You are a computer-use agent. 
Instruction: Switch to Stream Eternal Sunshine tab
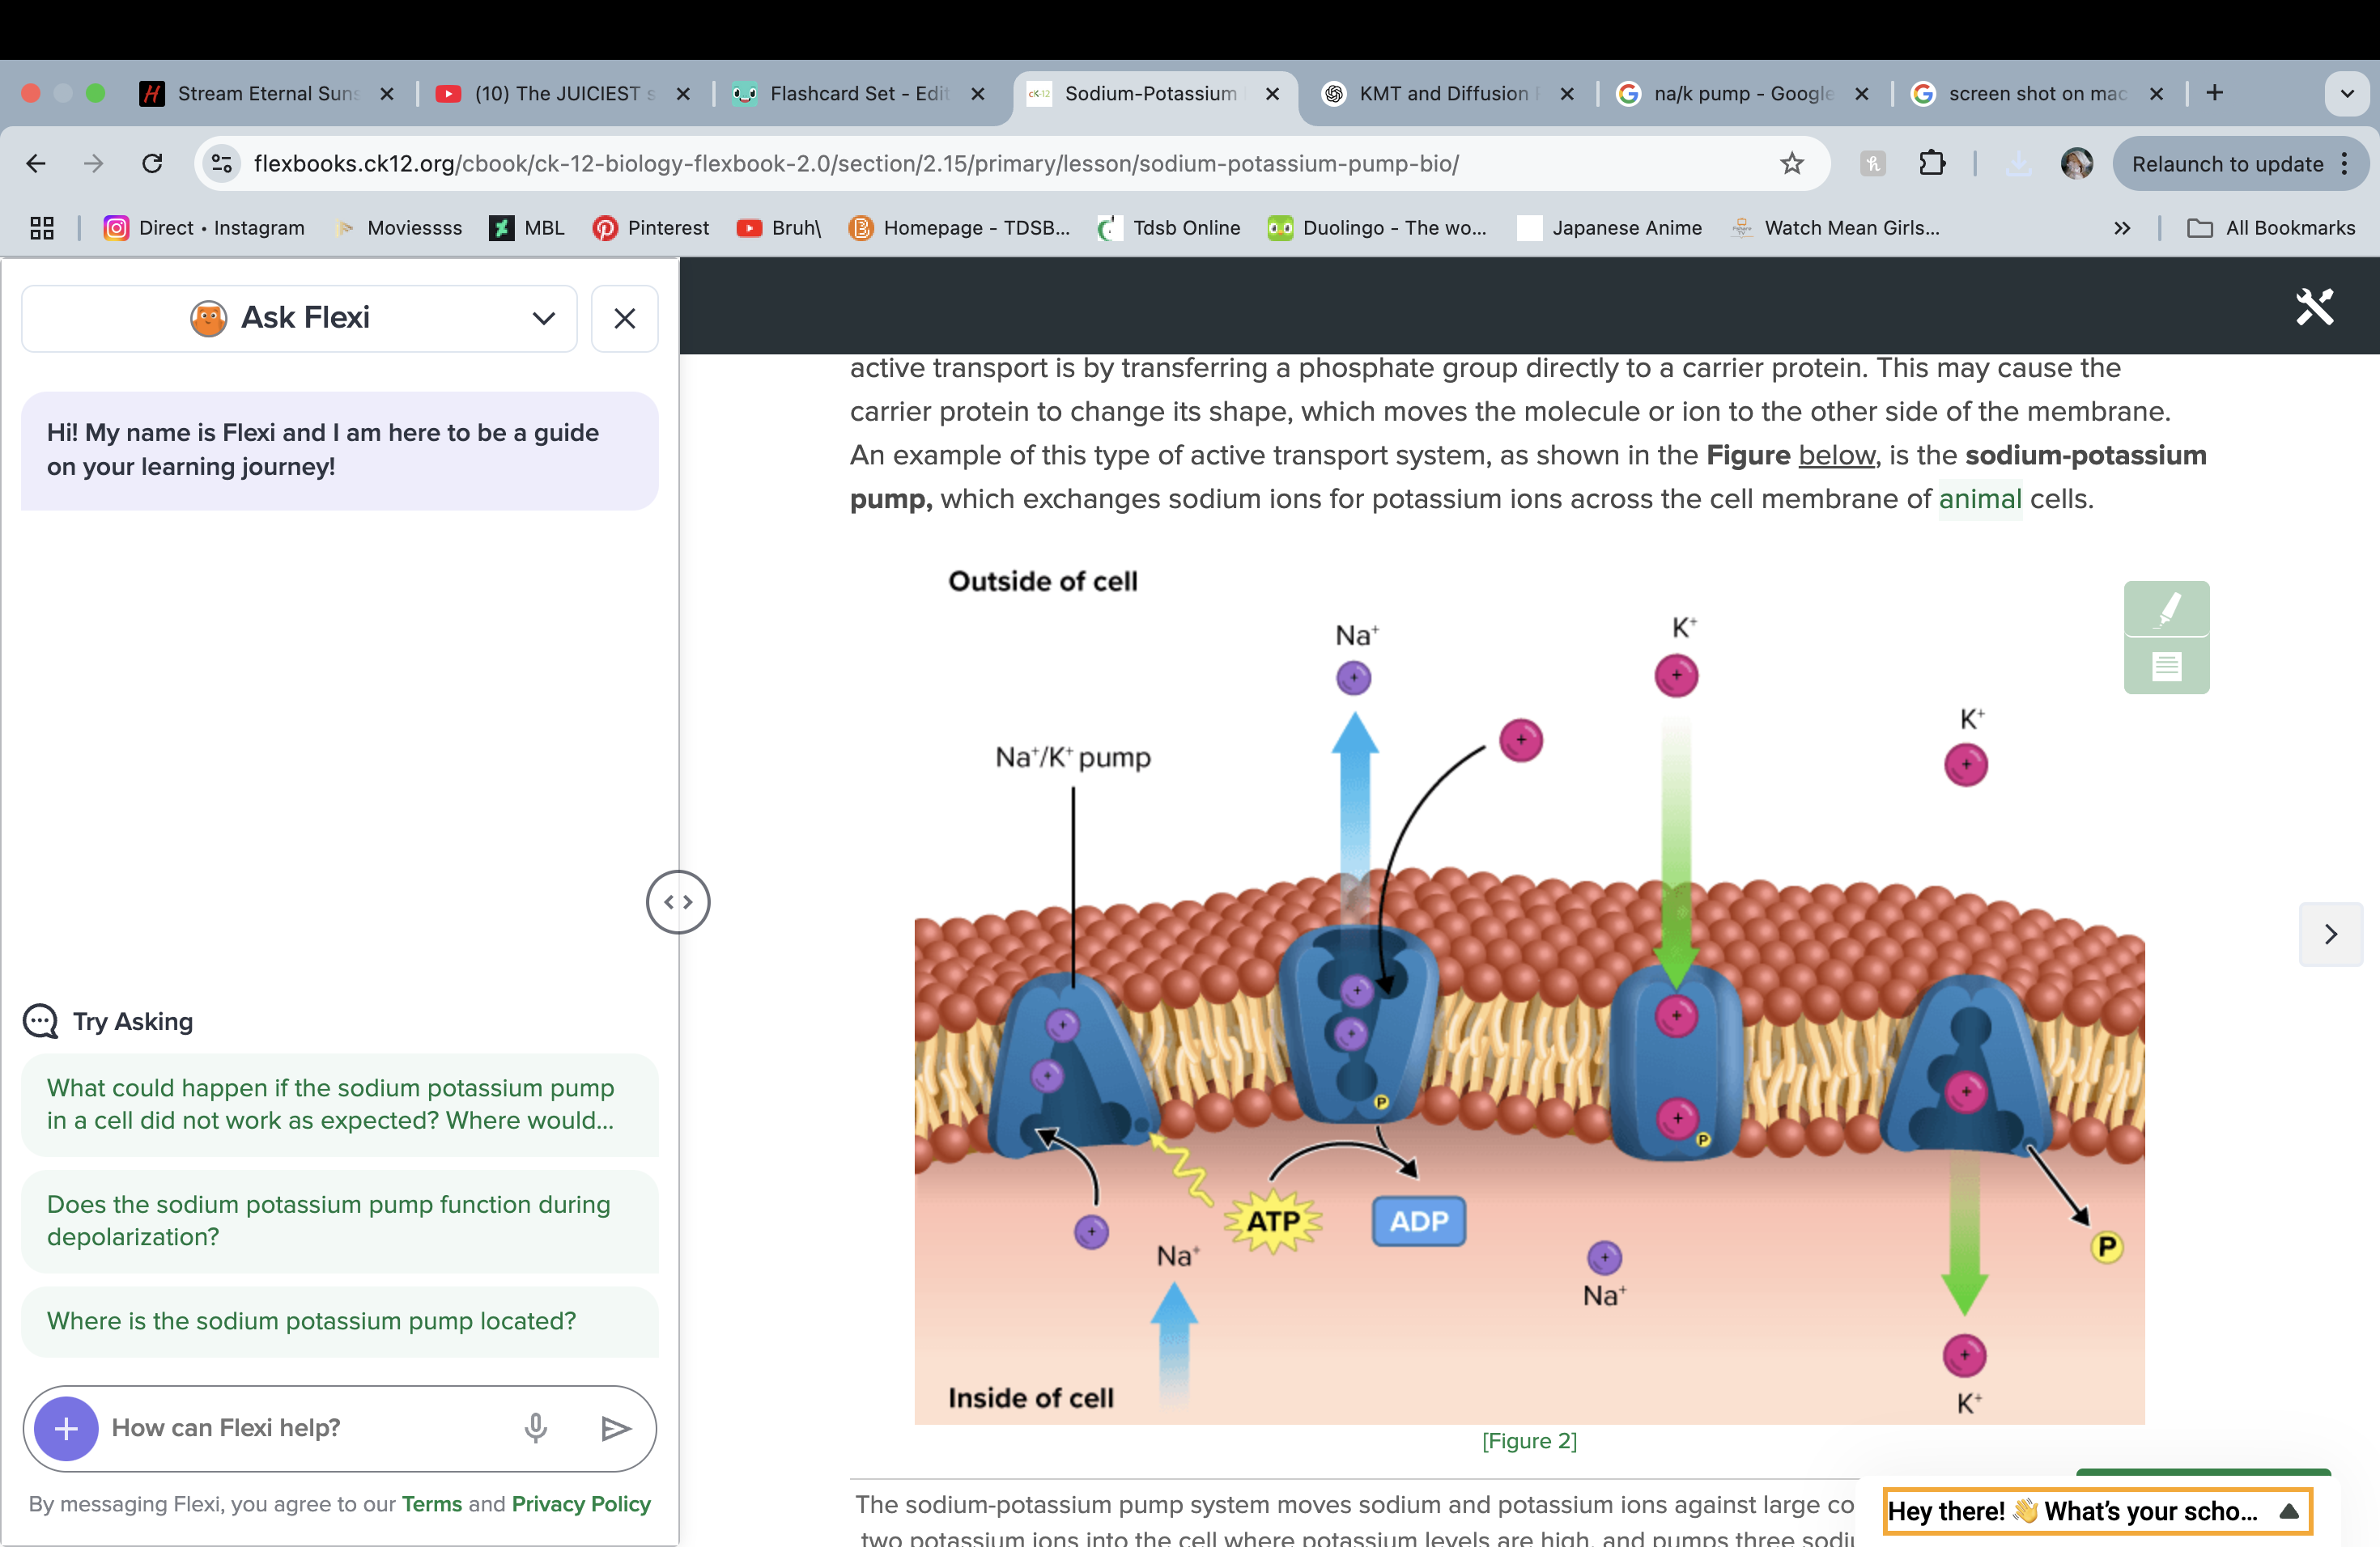tap(266, 94)
